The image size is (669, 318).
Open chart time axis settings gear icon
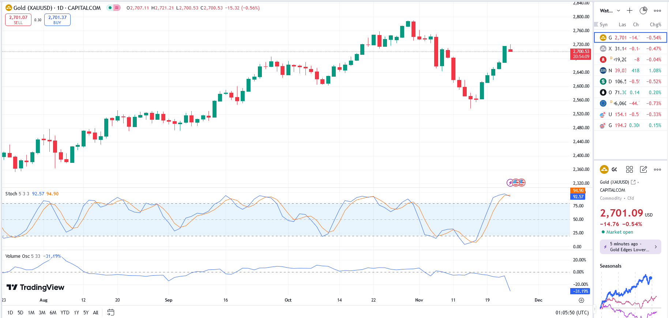click(581, 300)
